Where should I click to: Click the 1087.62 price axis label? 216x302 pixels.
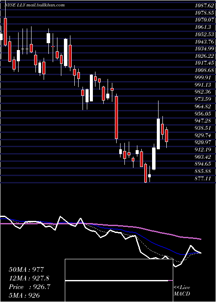204,6
